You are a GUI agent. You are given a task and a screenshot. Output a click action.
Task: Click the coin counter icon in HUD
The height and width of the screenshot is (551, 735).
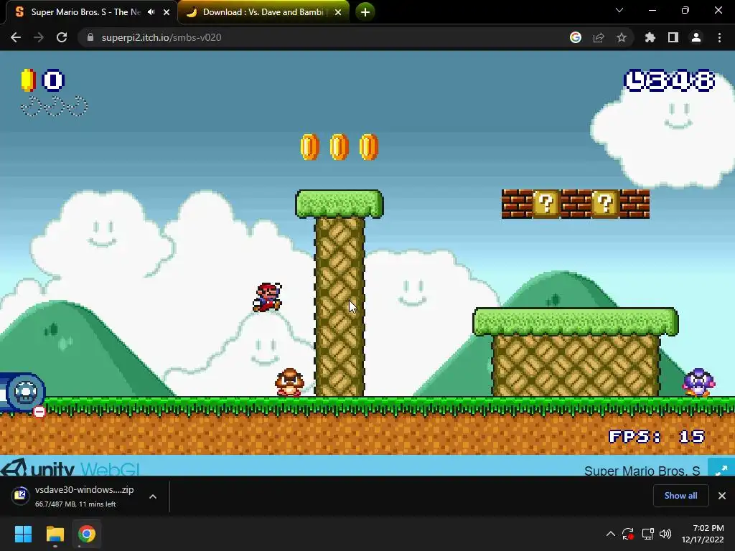pos(28,80)
